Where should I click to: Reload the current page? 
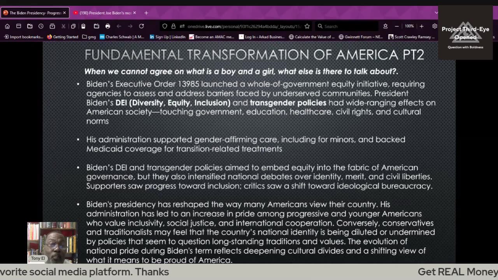(142, 26)
